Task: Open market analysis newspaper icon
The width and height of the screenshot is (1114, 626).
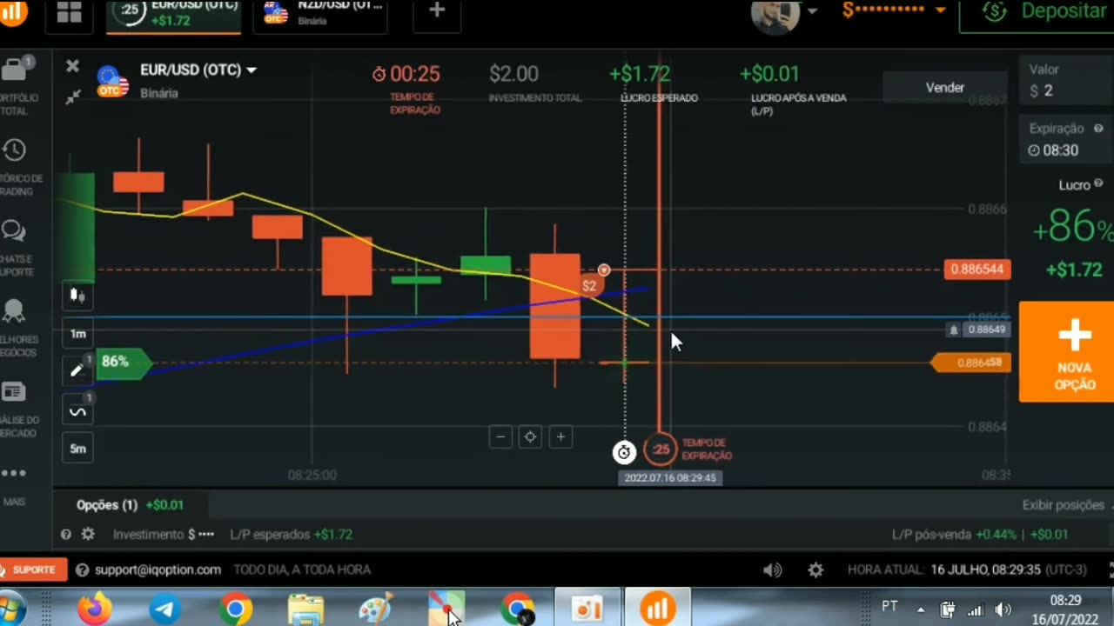Action: (x=13, y=392)
